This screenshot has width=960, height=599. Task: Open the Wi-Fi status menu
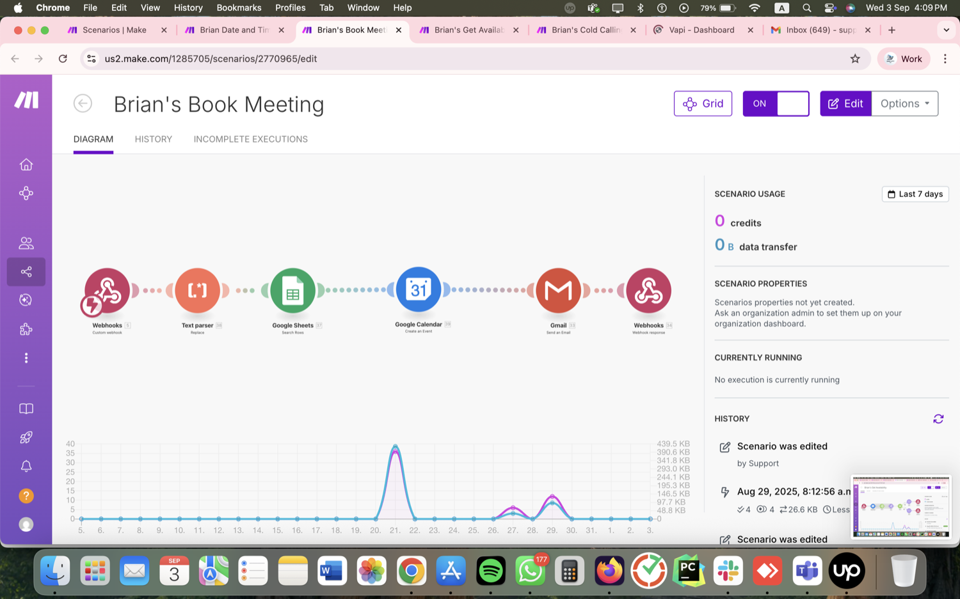[755, 8]
